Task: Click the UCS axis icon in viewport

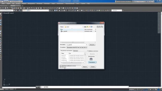Action: pos(7,82)
